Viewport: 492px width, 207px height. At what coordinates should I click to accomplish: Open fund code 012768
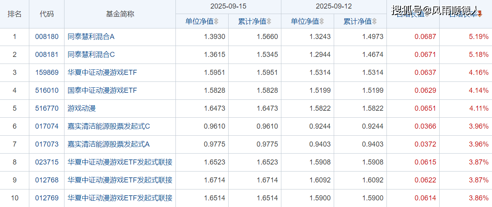click(47, 180)
